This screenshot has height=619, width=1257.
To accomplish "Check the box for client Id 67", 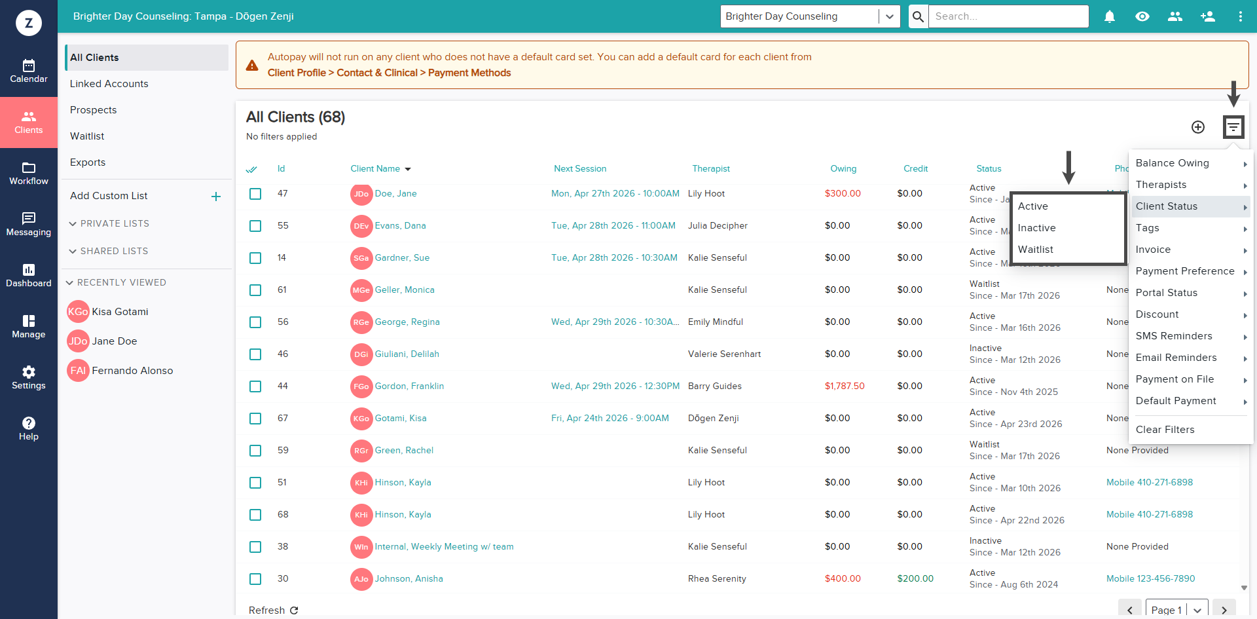I will tap(255, 419).
